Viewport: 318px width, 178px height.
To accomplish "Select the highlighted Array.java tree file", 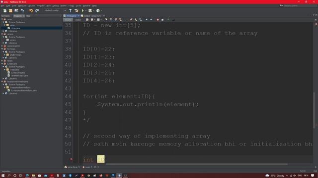I will click(x=15, y=28).
